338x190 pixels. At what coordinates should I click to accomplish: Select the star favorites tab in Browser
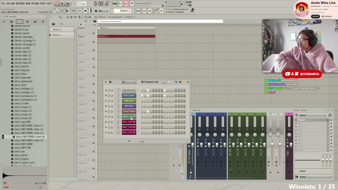click(x=43, y=22)
